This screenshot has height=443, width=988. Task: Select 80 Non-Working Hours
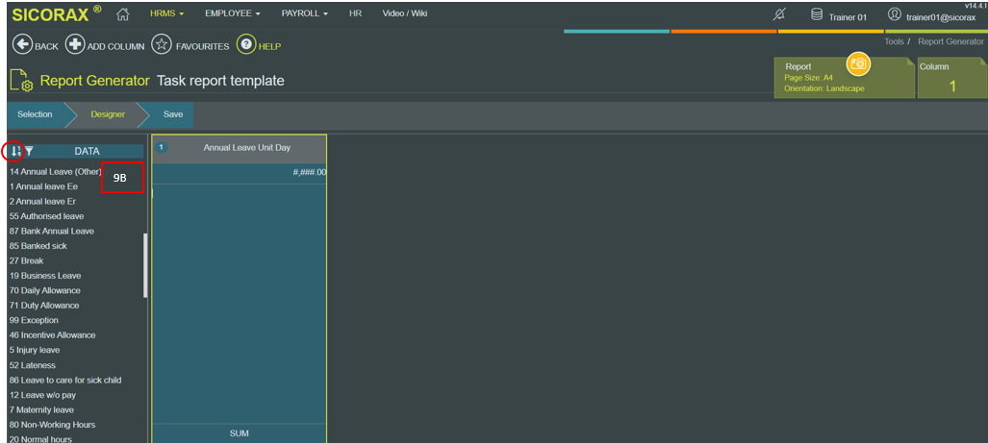click(x=52, y=425)
